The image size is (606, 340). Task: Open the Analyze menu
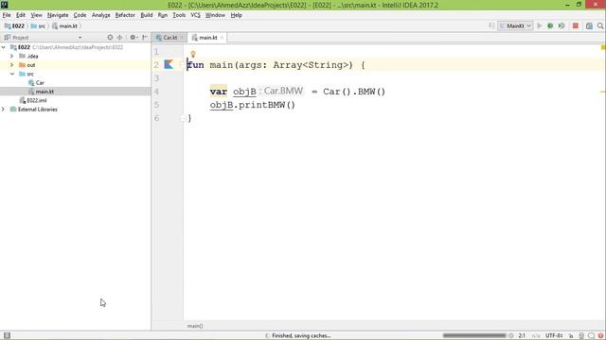tap(101, 15)
